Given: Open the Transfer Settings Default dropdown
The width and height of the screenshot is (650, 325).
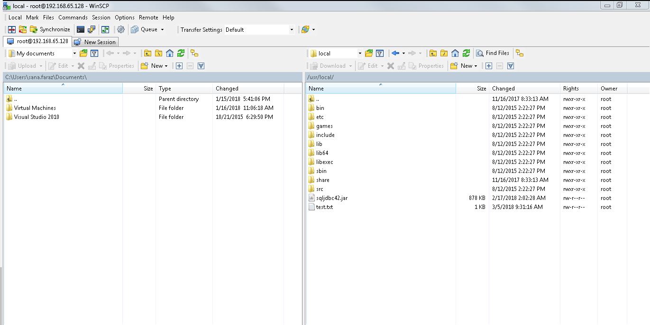Looking at the screenshot, I should click(292, 29).
